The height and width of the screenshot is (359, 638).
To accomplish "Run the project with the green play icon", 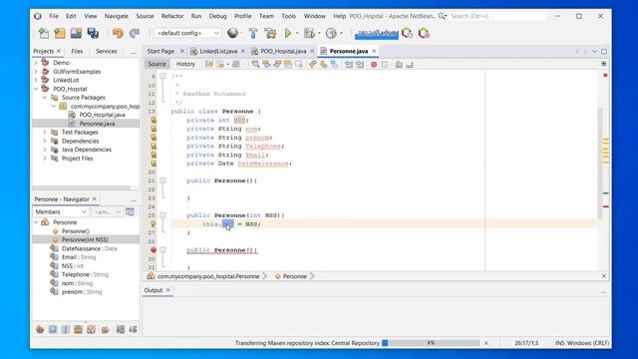I will pyautogui.click(x=288, y=33).
